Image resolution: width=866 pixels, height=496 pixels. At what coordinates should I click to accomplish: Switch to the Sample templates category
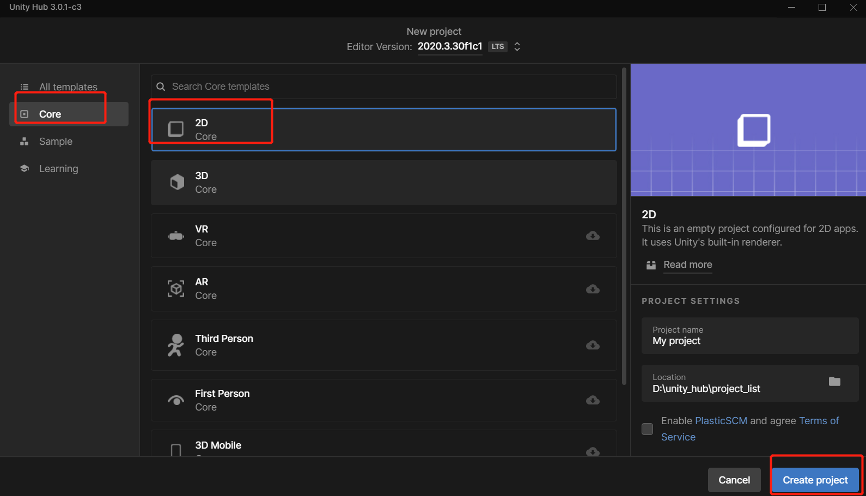tap(69, 142)
